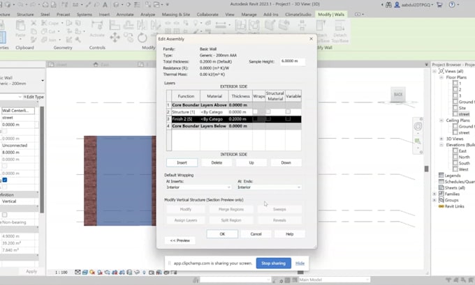
Task: Open the Structure ribbon tab
Action: 25,14
